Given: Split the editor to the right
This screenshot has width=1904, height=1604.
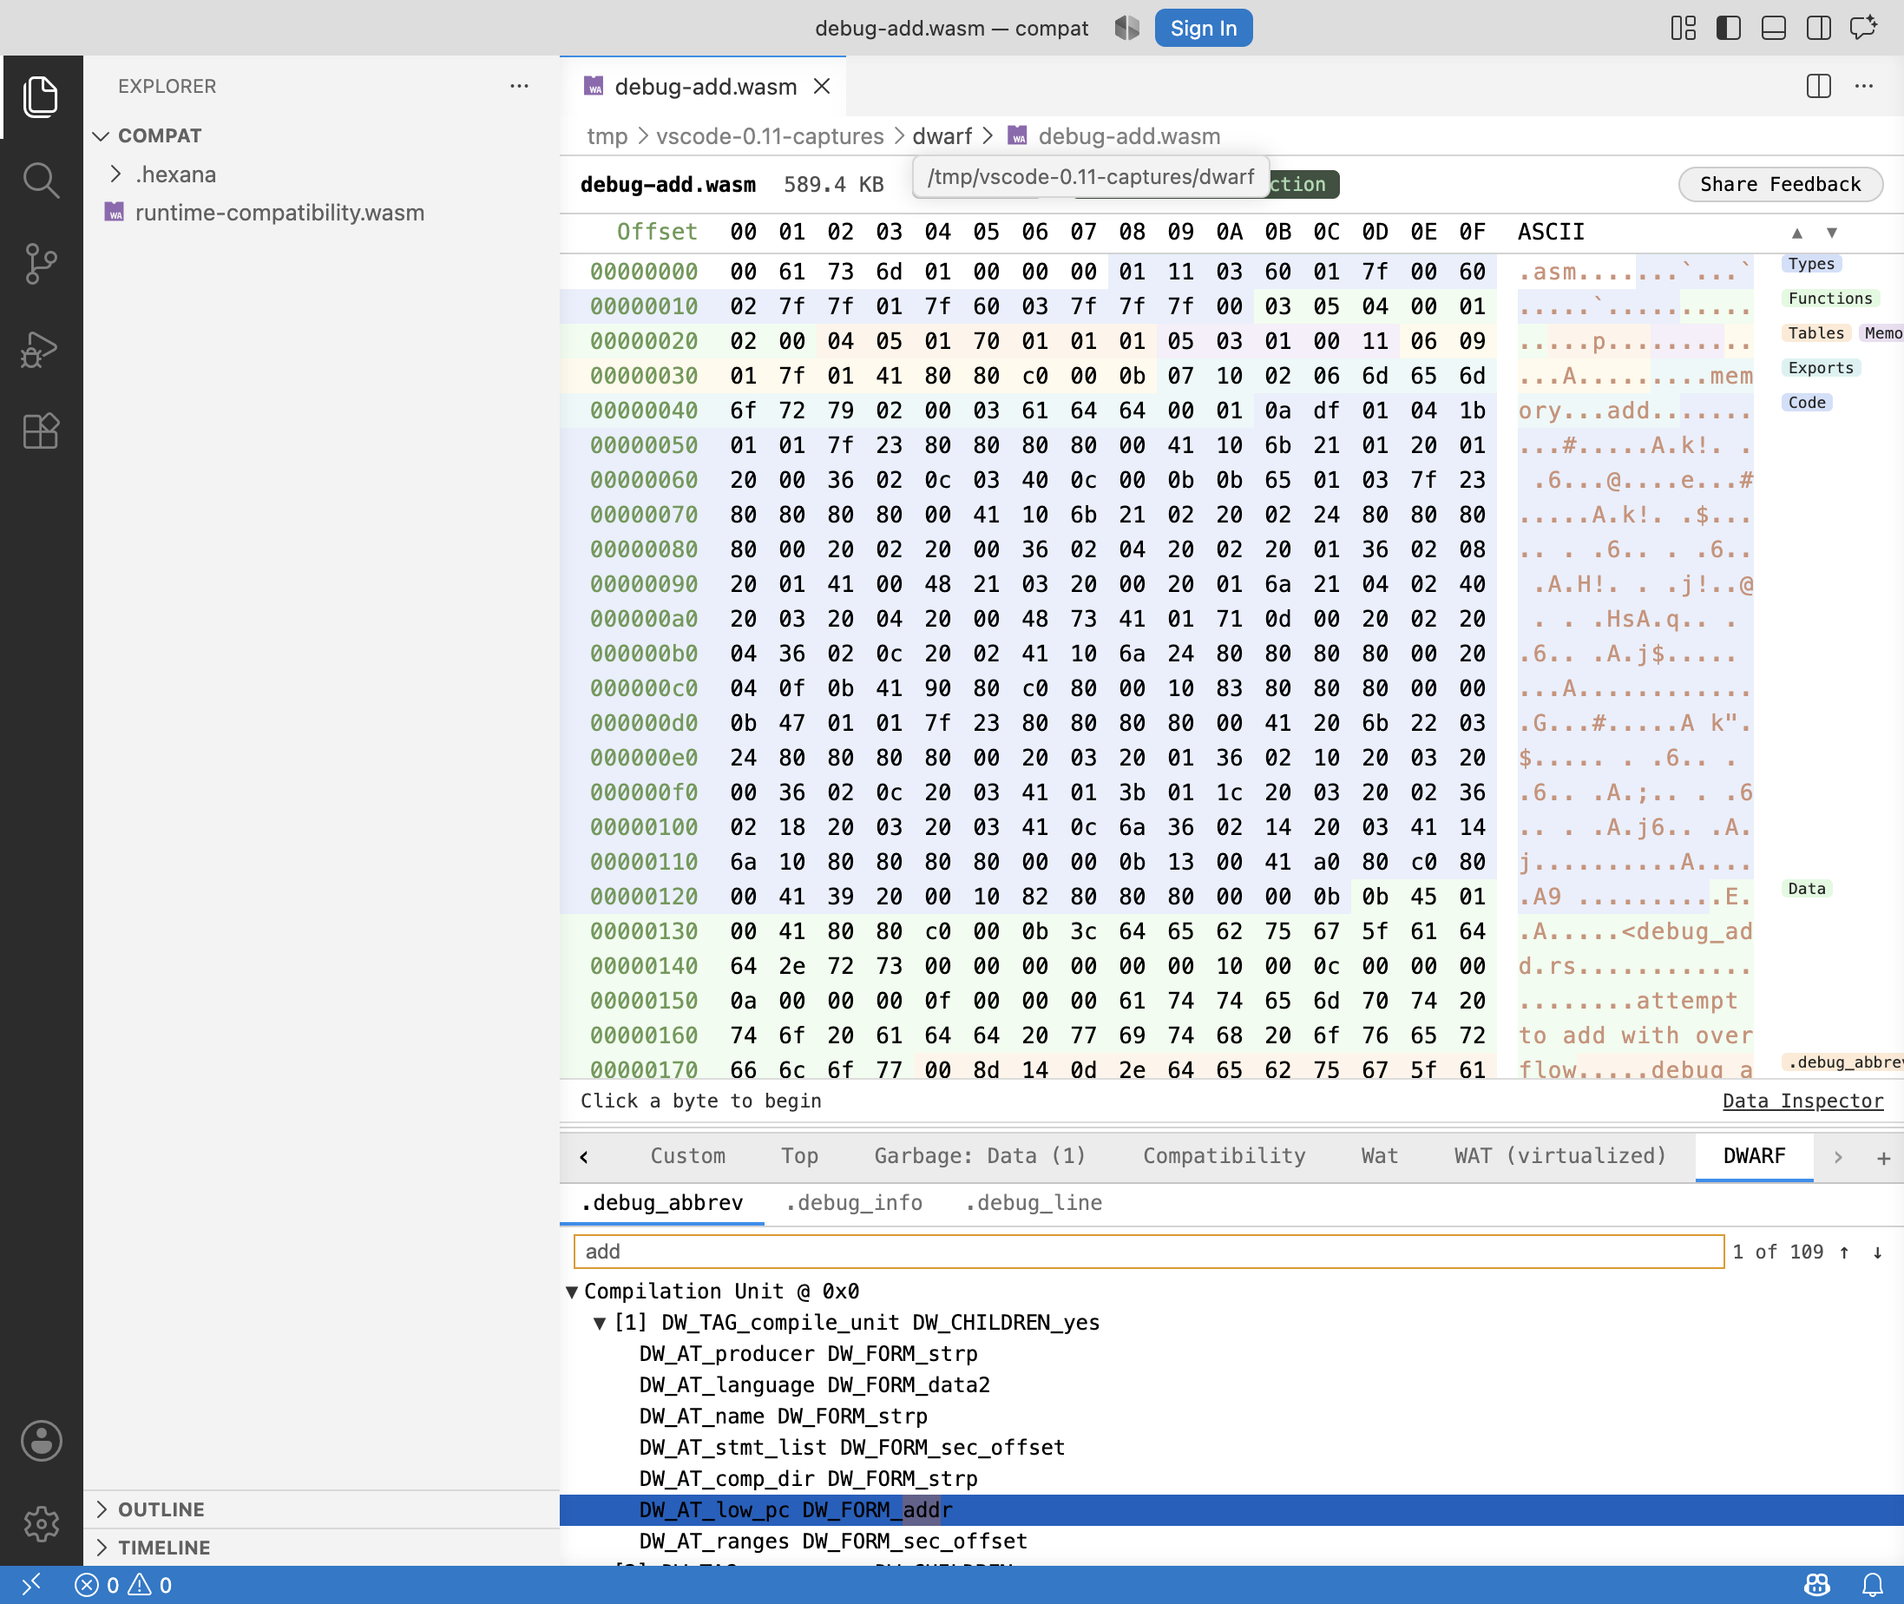Looking at the screenshot, I should [1819, 87].
